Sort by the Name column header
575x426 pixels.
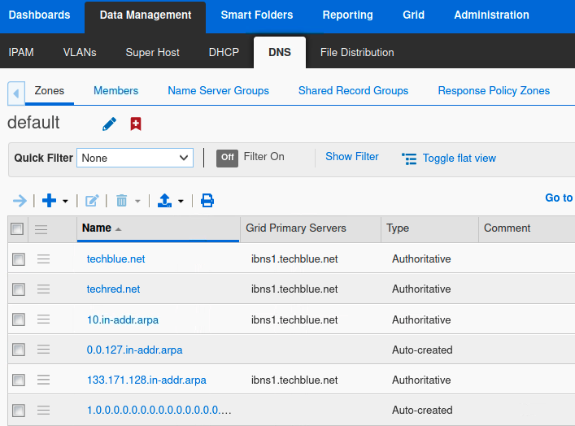pyautogui.click(x=97, y=228)
